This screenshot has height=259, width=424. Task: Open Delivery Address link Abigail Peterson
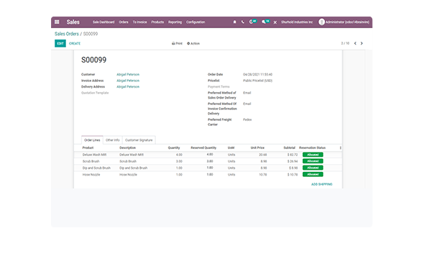(128, 87)
